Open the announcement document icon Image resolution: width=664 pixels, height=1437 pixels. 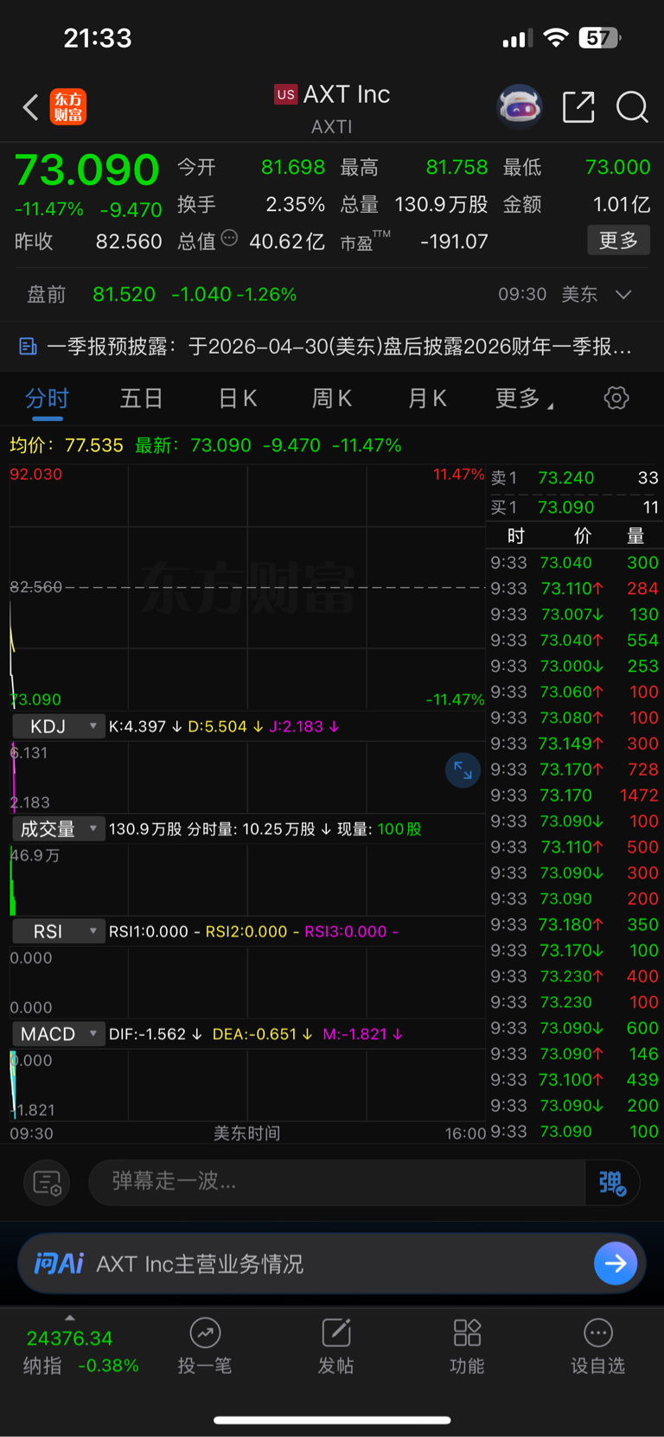coord(28,347)
